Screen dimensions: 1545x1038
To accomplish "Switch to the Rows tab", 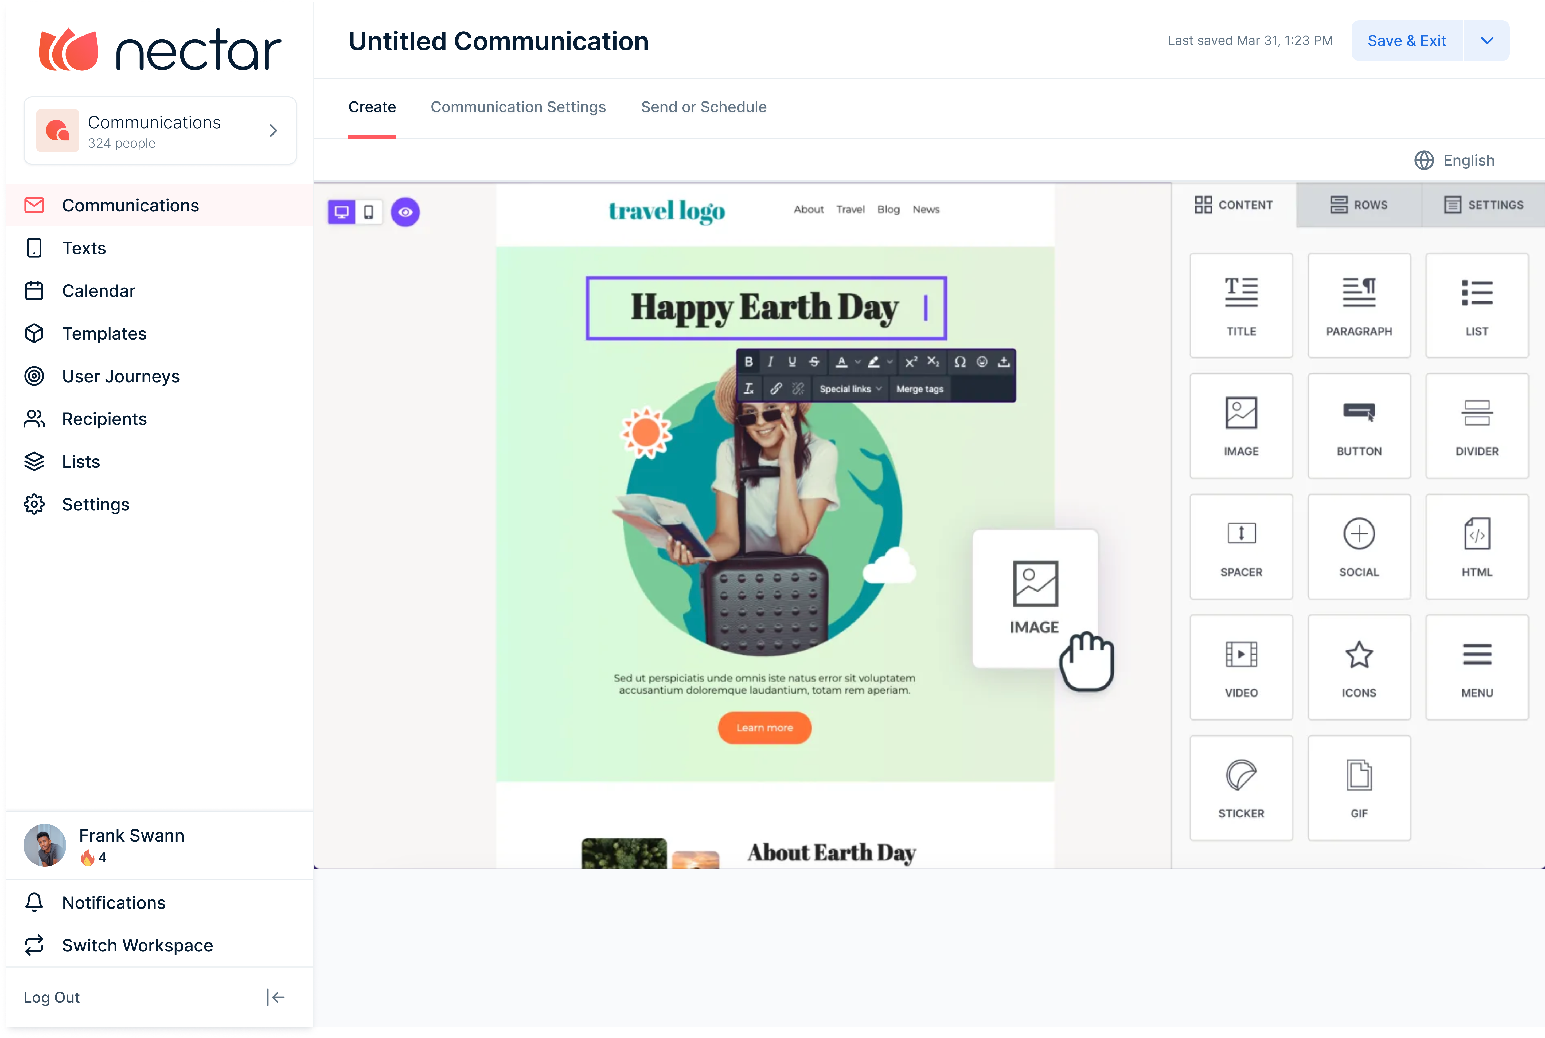I will click(x=1358, y=205).
